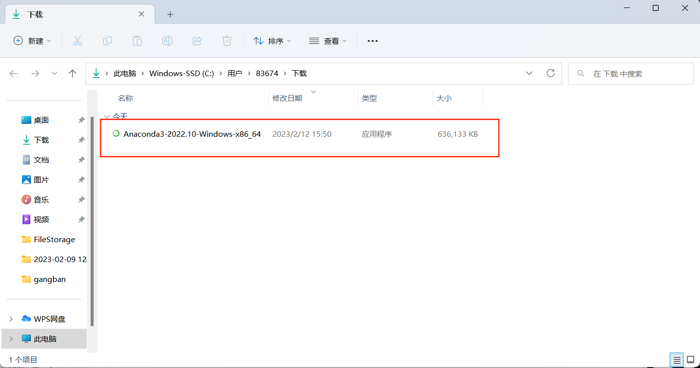
Task: Select the 下载 window tab
Action: [79, 14]
